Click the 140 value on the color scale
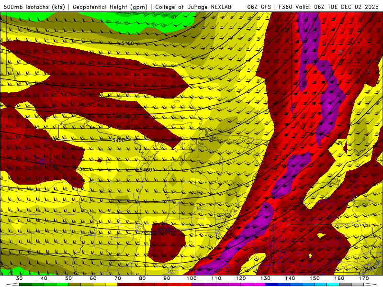383x287 pixels. [290, 278]
